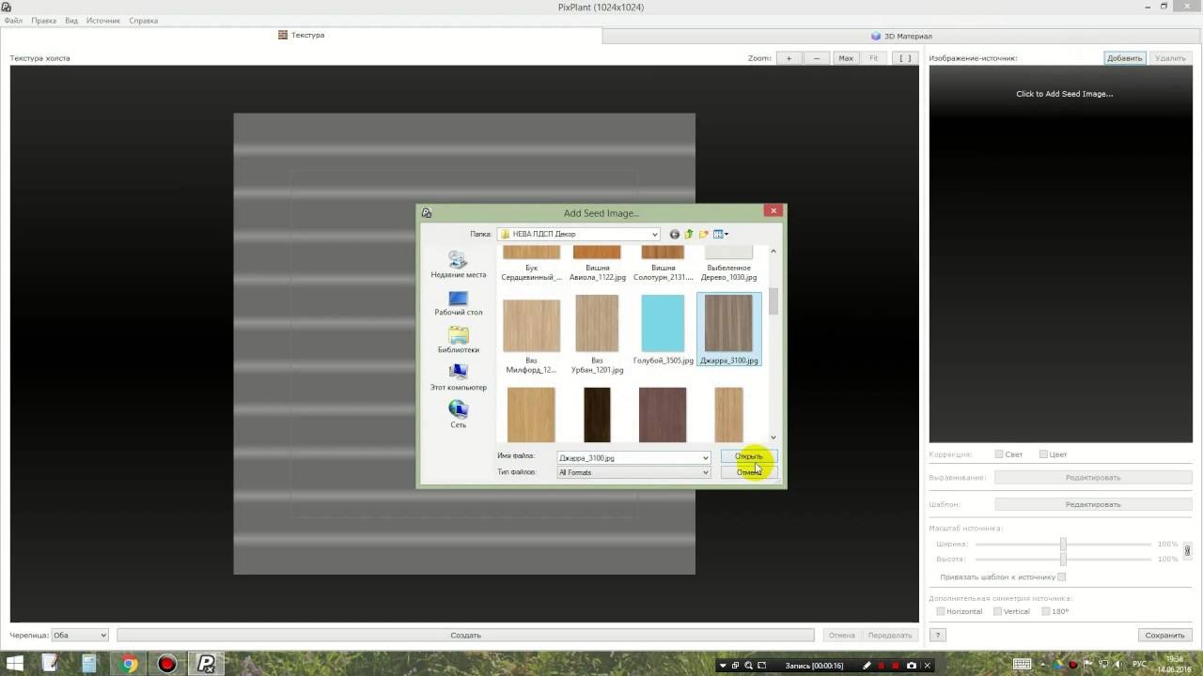This screenshot has width=1203, height=676.
Task: Go back using the dialog's back arrow icon
Action: [x=674, y=234]
